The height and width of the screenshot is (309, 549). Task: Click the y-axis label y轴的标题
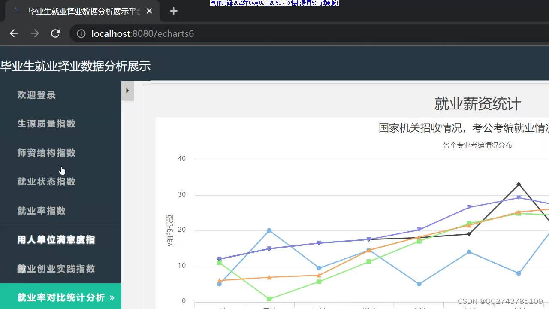pyautogui.click(x=170, y=230)
